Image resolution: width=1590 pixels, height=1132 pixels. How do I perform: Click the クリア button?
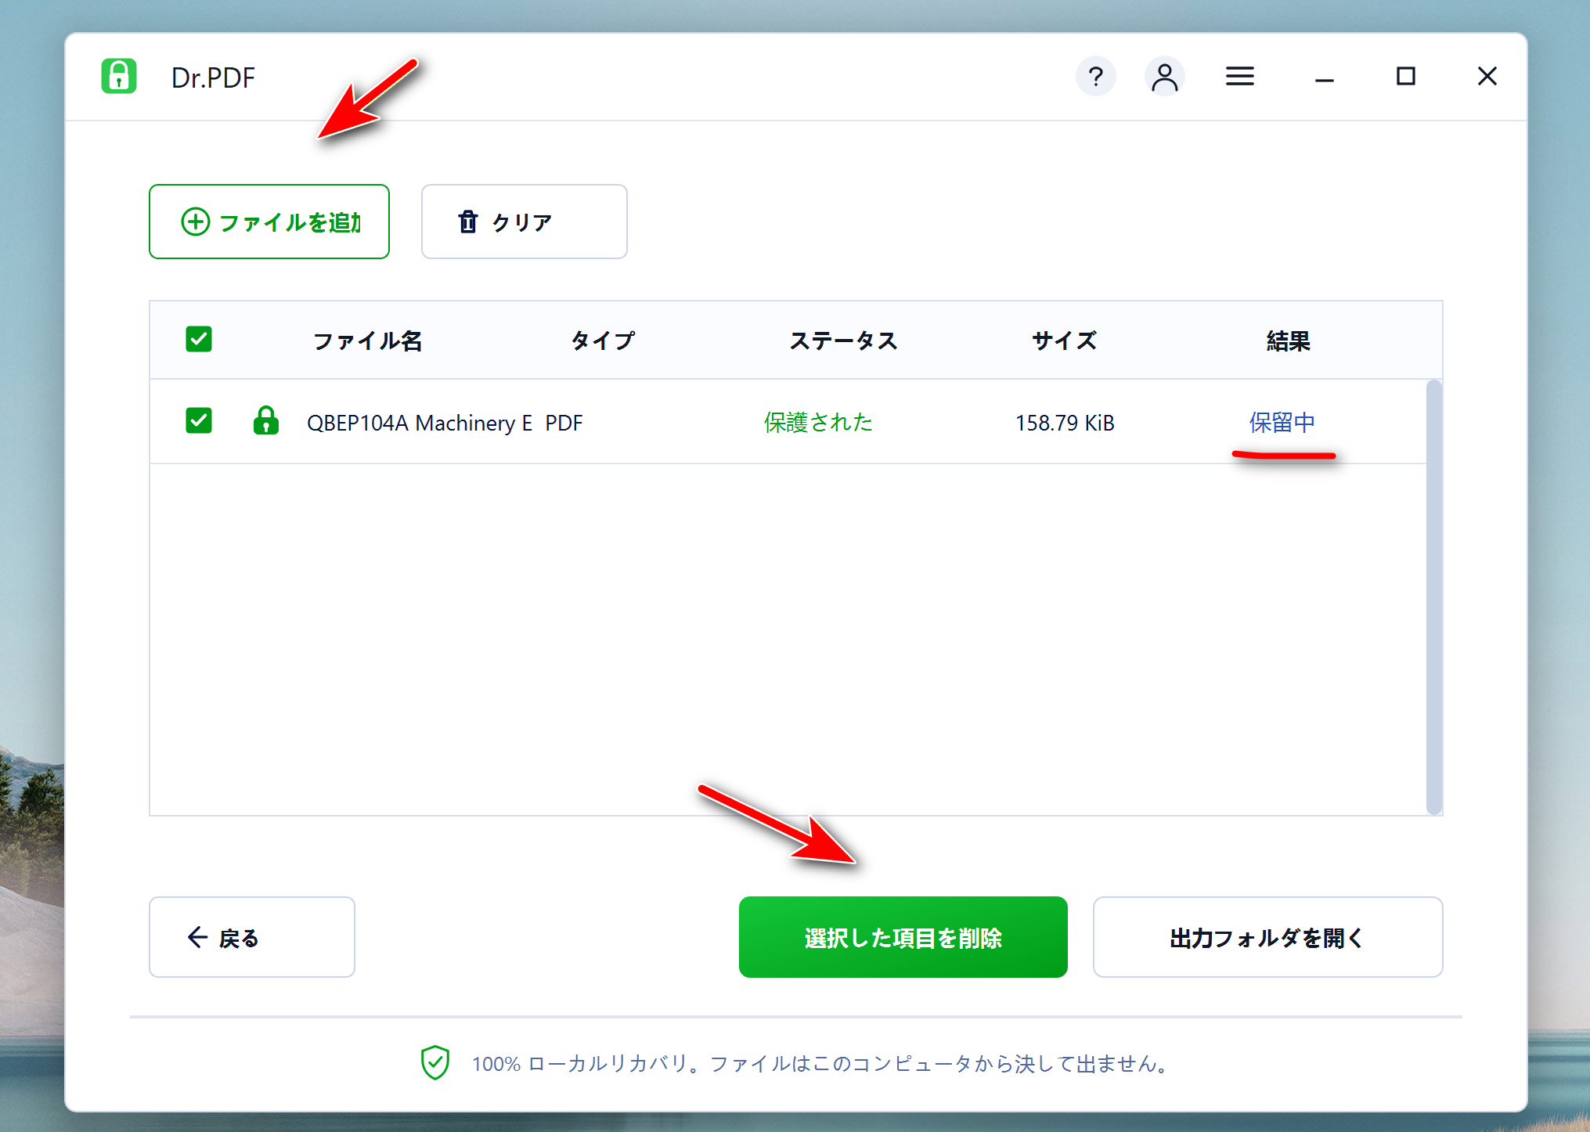click(x=524, y=222)
